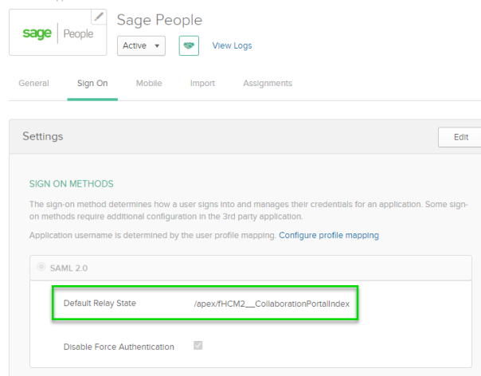Switch to the Assignments tab

268,83
